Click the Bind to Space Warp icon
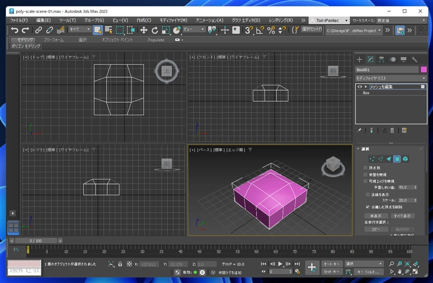 click(x=61, y=30)
